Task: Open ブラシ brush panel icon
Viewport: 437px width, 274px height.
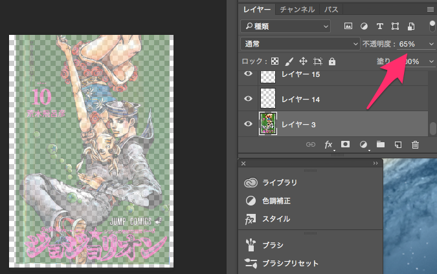Action: 251,245
